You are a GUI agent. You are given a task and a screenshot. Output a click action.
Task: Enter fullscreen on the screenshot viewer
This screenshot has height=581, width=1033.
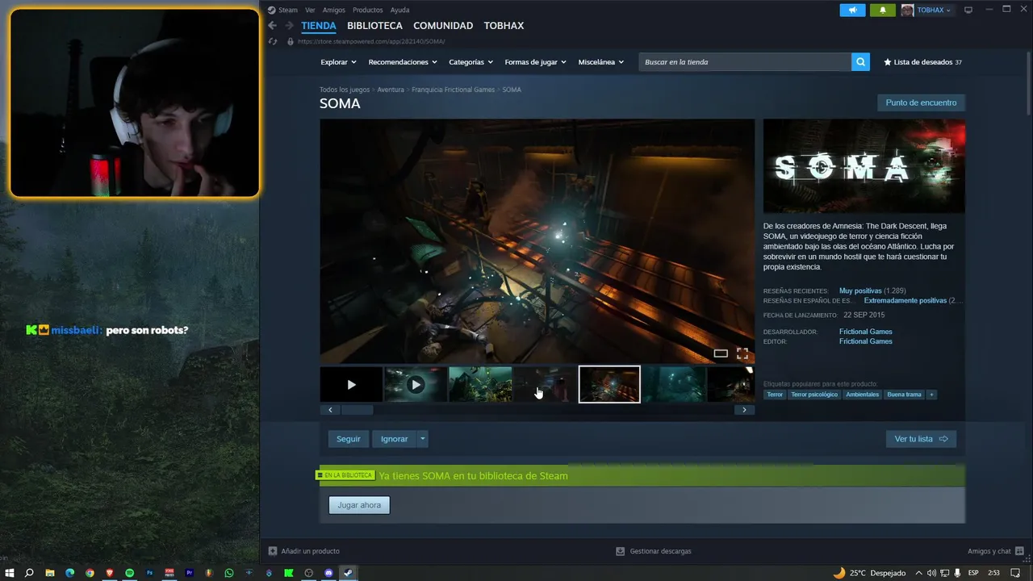coord(742,353)
